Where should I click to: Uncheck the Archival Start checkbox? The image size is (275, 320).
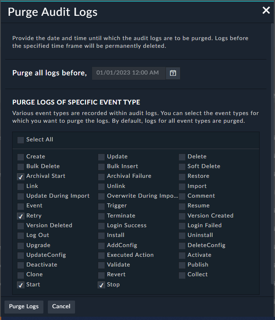click(21, 176)
